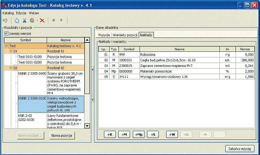Click the +M add material button
The image size is (260, 155).
[124, 135]
